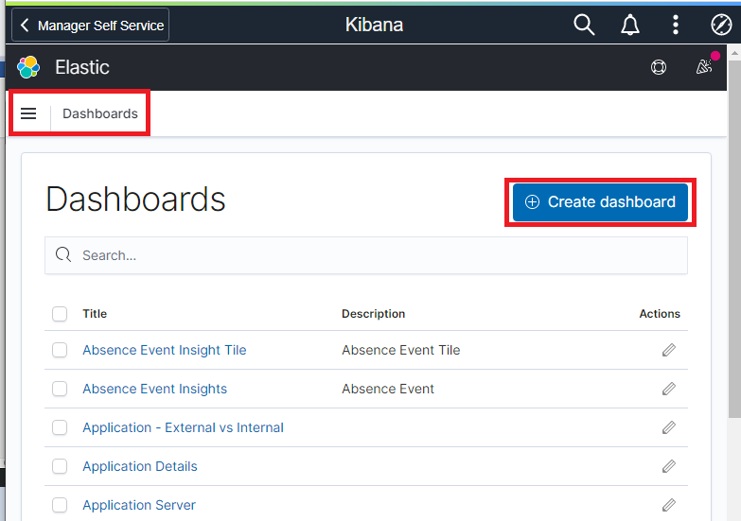Edit Absence Event Insight Tile dashboard
Viewport: 741px width, 521px height.
669,350
